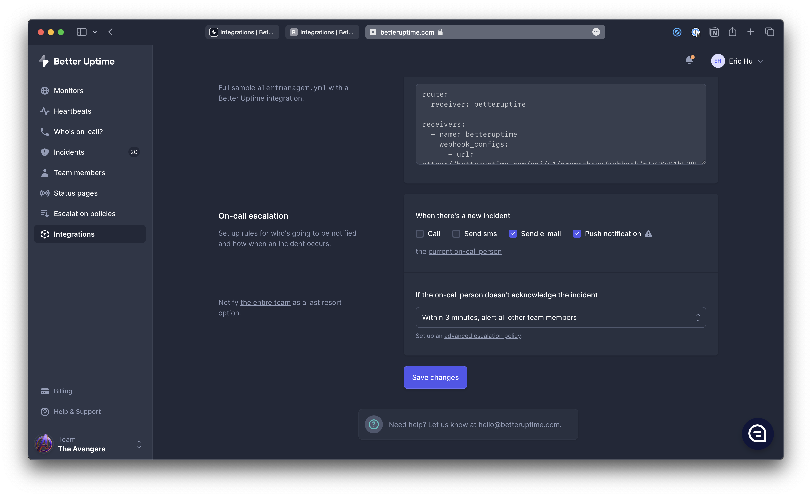Open the escalation timing dropdown
Image resolution: width=812 pixels, height=497 pixels.
561,317
